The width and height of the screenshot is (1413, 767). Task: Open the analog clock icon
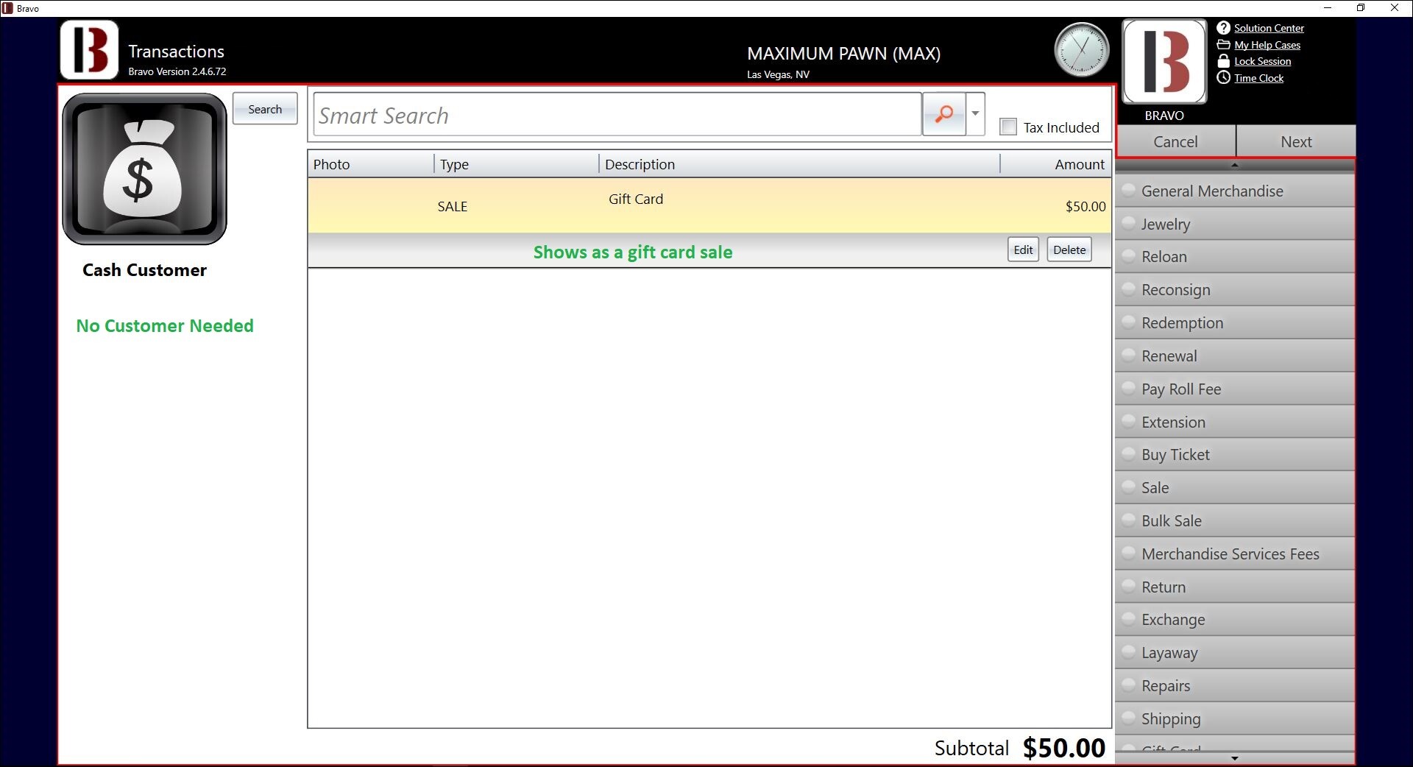1081,50
